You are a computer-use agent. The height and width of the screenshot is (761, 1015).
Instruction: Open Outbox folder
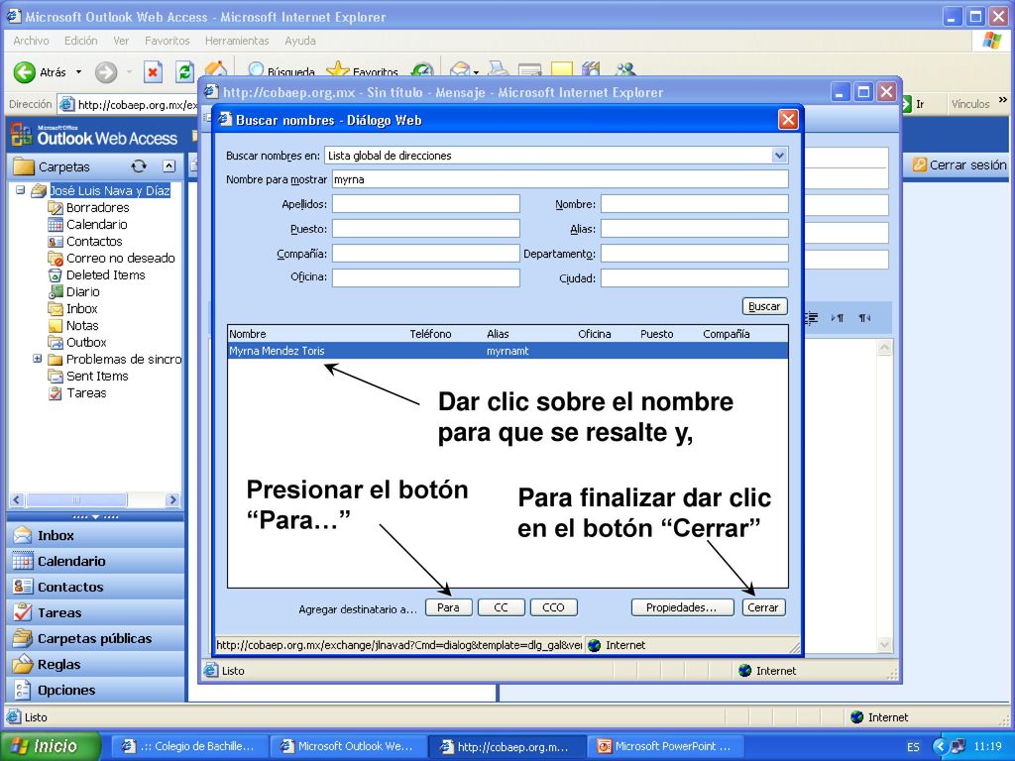pyautogui.click(x=86, y=342)
